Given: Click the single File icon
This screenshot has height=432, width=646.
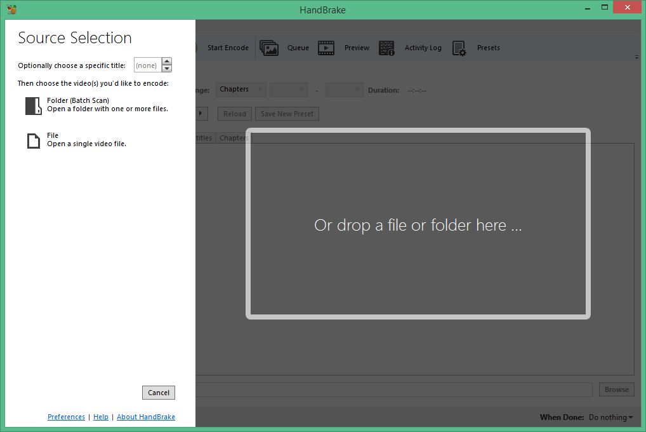Looking at the screenshot, I should coord(34,140).
